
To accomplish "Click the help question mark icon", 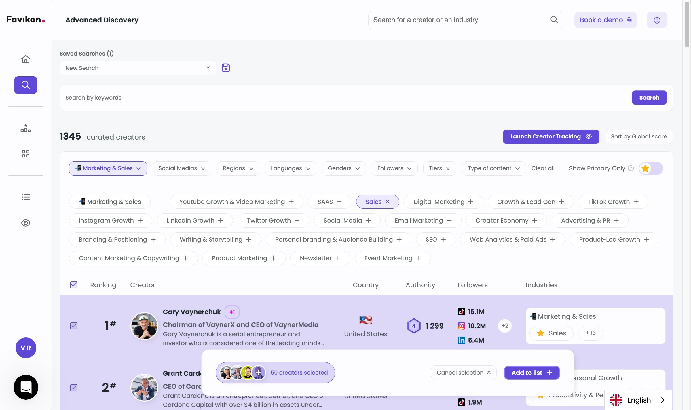I will 657,20.
